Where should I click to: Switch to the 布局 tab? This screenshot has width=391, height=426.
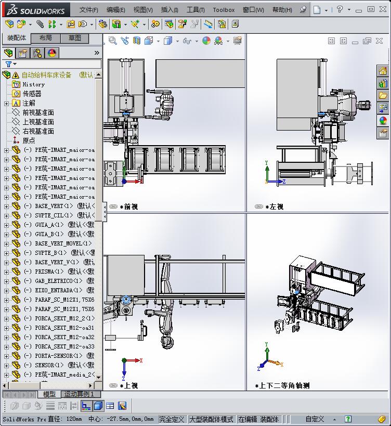point(46,38)
